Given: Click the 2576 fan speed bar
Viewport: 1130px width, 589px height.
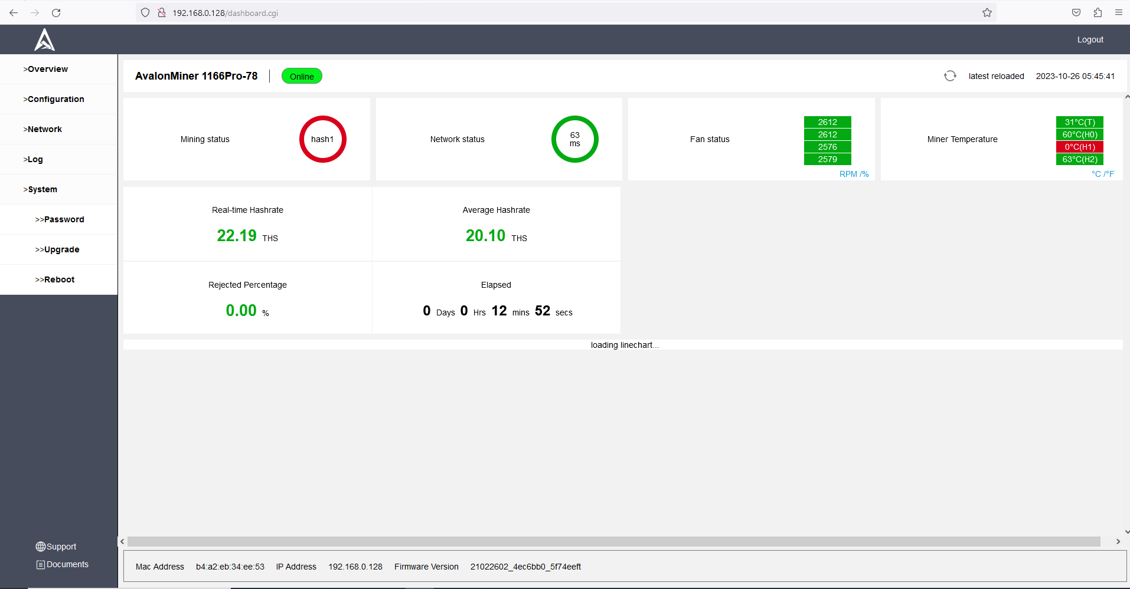Looking at the screenshot, I should pos(828,147).
